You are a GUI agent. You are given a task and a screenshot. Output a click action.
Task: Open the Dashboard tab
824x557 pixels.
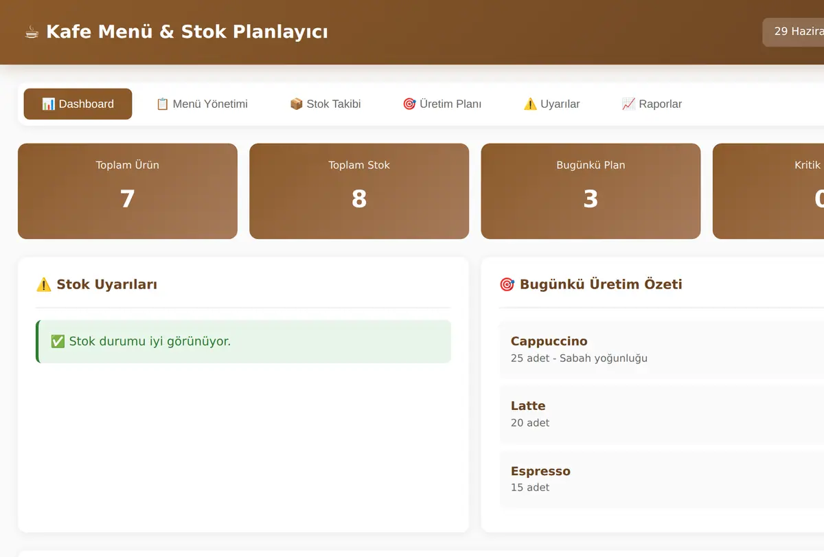point(78,104)
